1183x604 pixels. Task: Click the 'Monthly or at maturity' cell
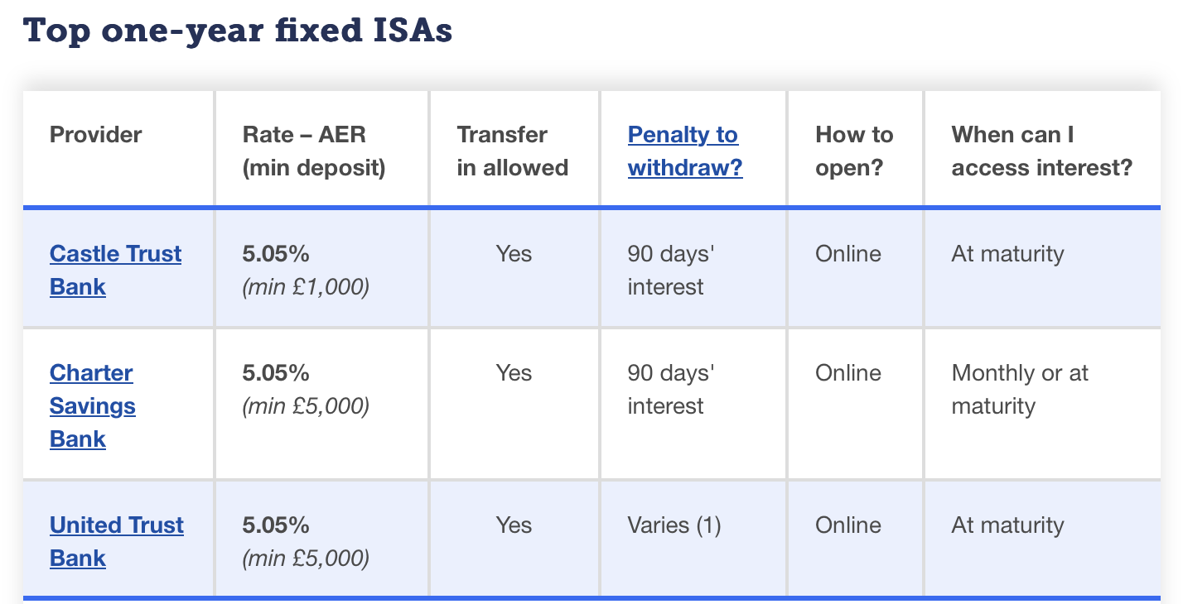pos(1020,389)
